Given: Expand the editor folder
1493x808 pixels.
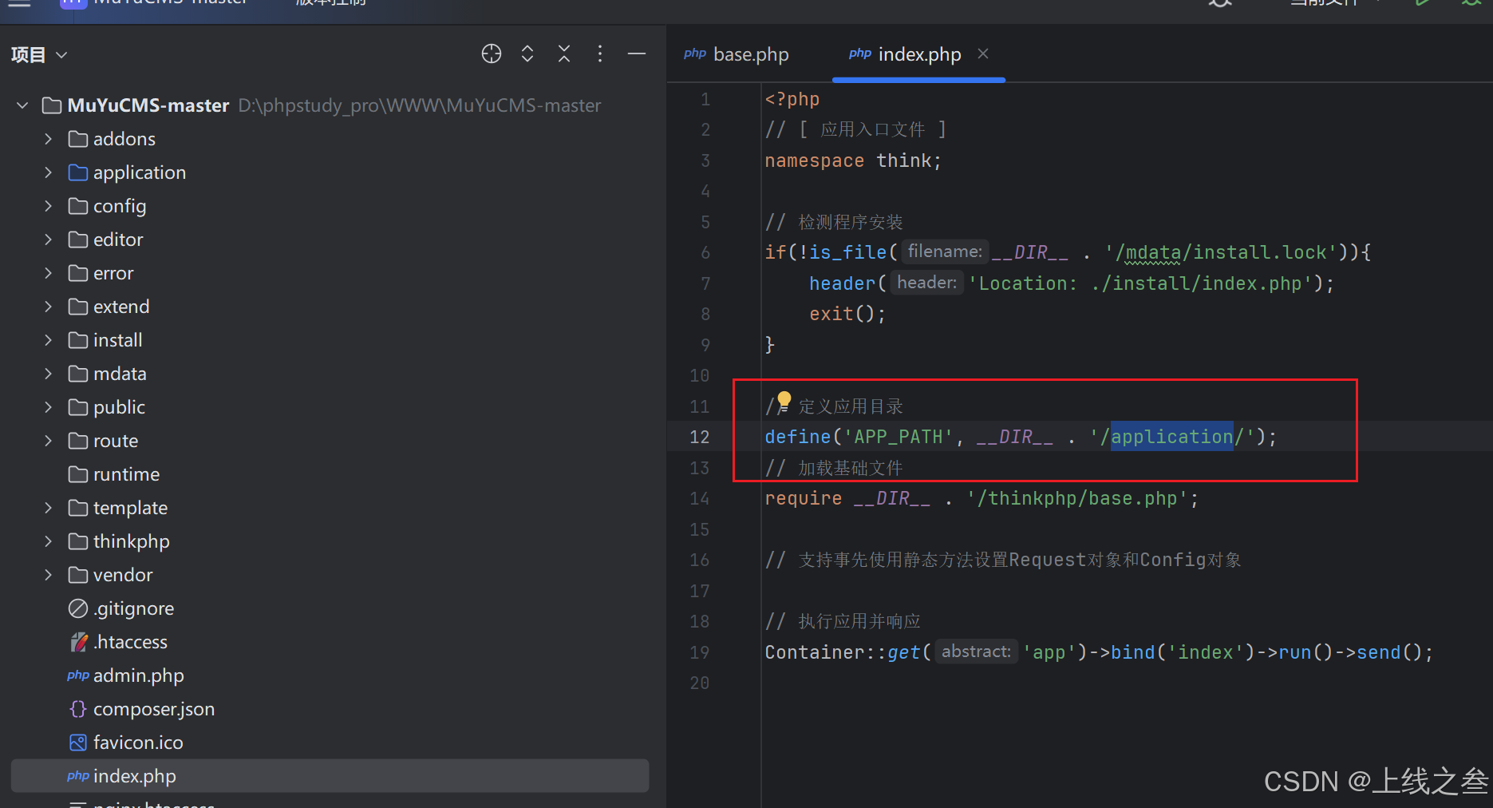Looking at the screenshot, I should (x=48, y=240).
